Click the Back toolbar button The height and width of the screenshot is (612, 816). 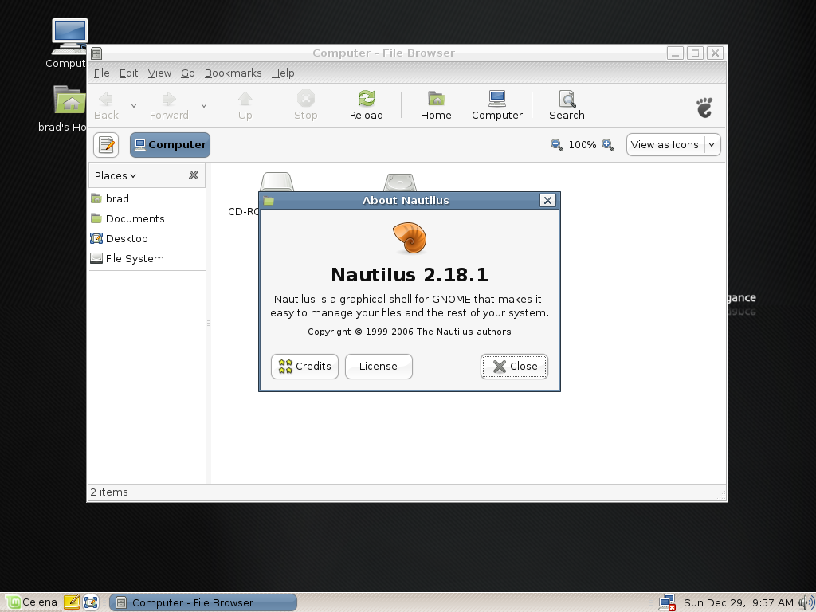tap(106, 106)
